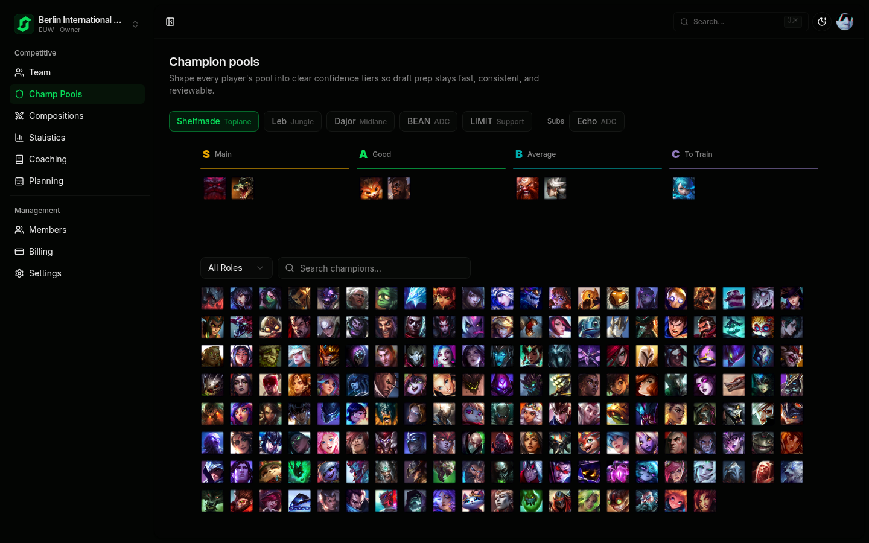Pick Akali in the champion grid

270,298
